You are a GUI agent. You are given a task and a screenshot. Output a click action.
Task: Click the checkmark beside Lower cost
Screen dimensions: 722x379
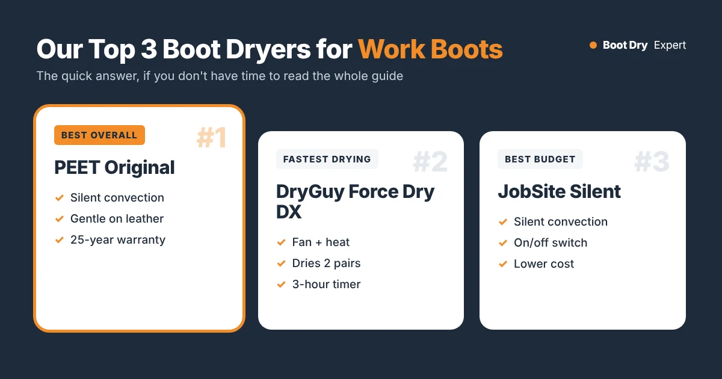(x=503, y=263)
